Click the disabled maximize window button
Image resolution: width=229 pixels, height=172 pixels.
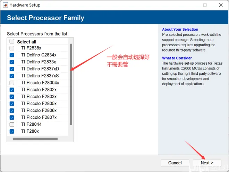(x=205, y=5)
